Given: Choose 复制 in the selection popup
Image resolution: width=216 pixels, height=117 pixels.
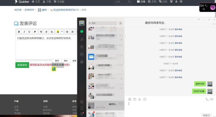Looking at the screenshot, I should coord(66,61).
